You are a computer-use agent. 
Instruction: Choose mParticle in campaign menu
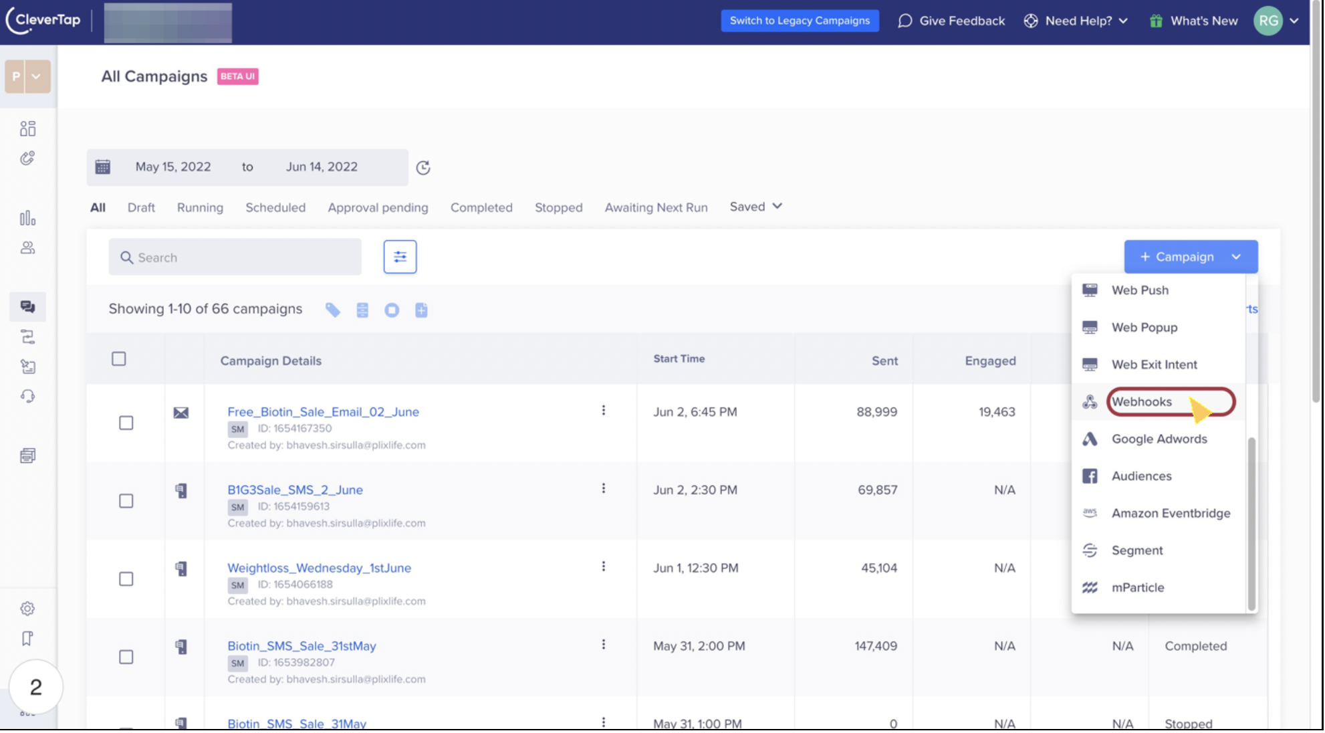coord(1159,587)
